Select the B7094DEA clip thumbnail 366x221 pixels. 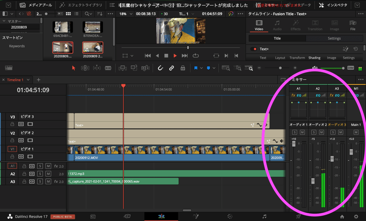pyautogui.click(x=93, y=27)
